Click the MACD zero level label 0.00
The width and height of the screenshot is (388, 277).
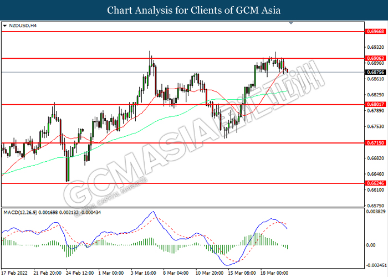point(371,245)
